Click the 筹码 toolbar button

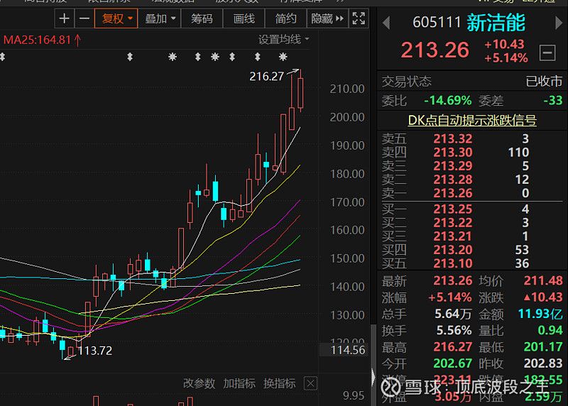[x=202, y=18]
